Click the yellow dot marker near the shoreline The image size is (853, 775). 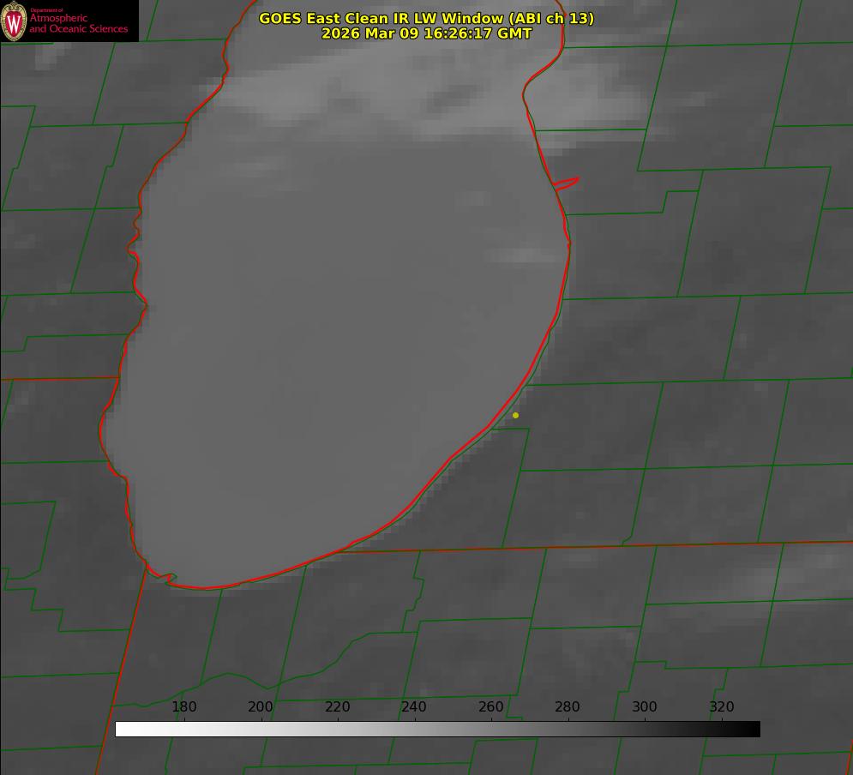tap(515, 416)
